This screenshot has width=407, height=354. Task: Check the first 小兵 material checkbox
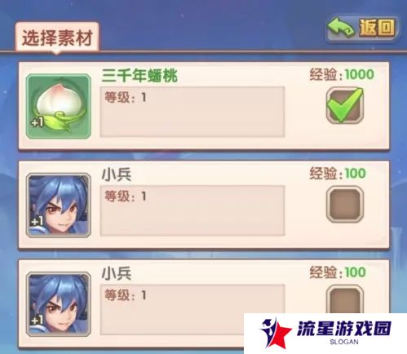point(345,205)
